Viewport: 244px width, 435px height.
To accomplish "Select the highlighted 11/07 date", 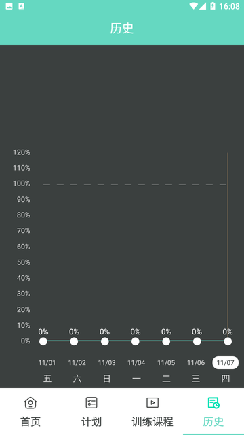I will [225, 362].
